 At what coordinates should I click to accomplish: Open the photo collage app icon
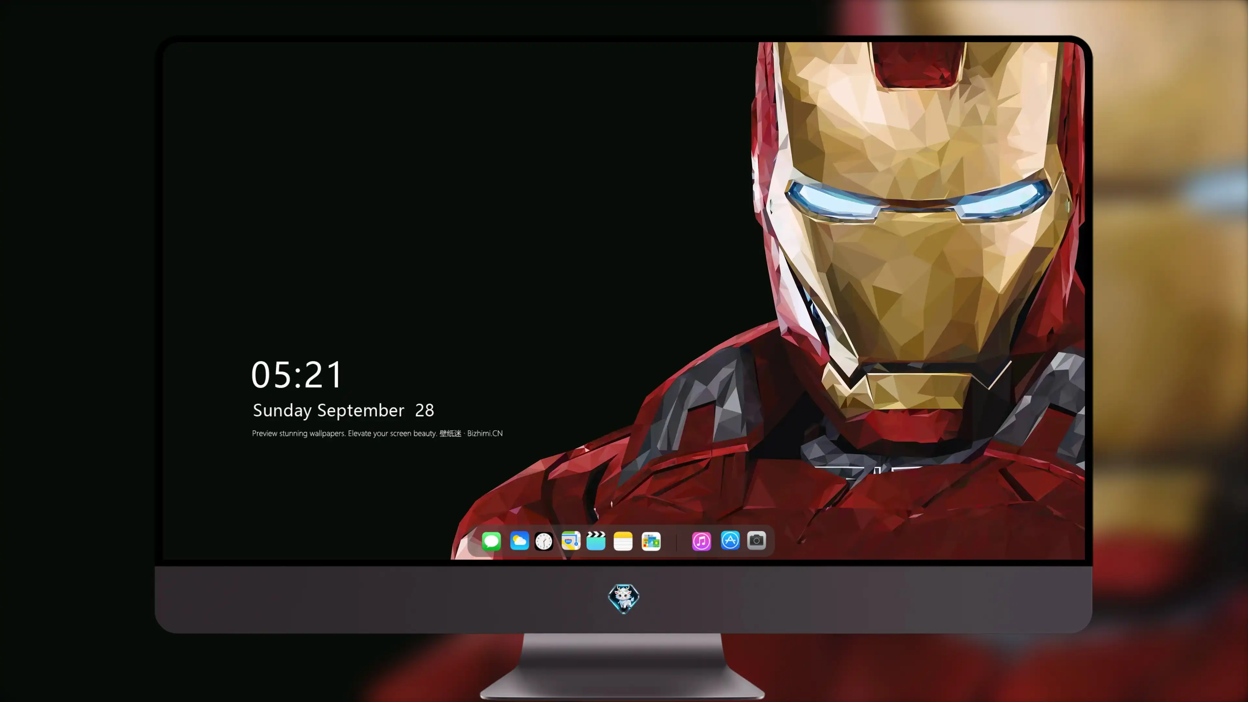[651, 541]
